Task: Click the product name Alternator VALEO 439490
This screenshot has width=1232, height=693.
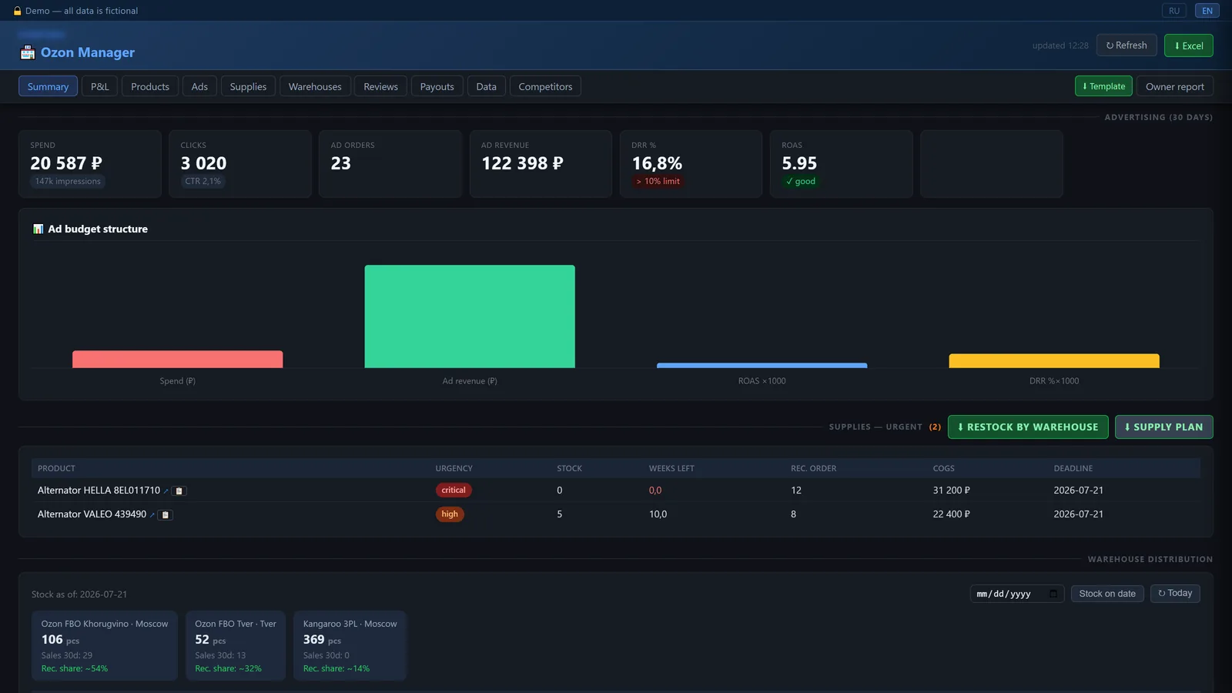Action: (x=92, y=514)
